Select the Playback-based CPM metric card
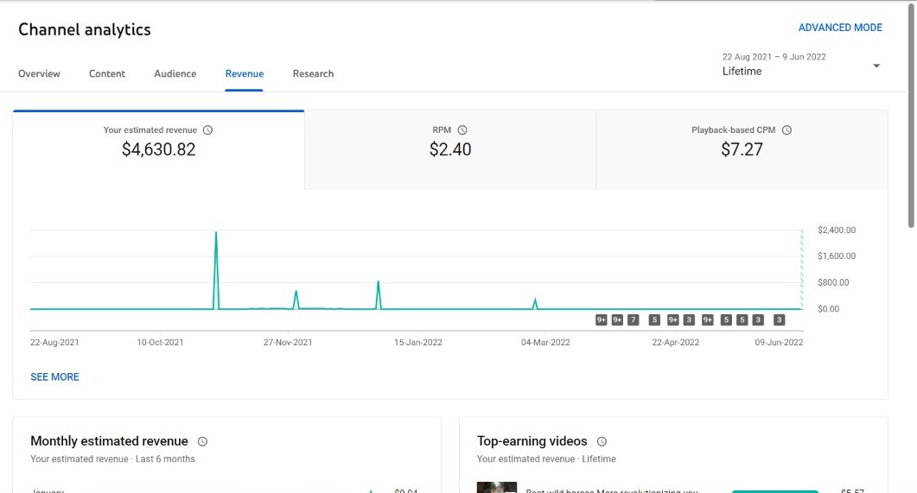This screenshot has width=917, height=493. (x=742, y=150)
